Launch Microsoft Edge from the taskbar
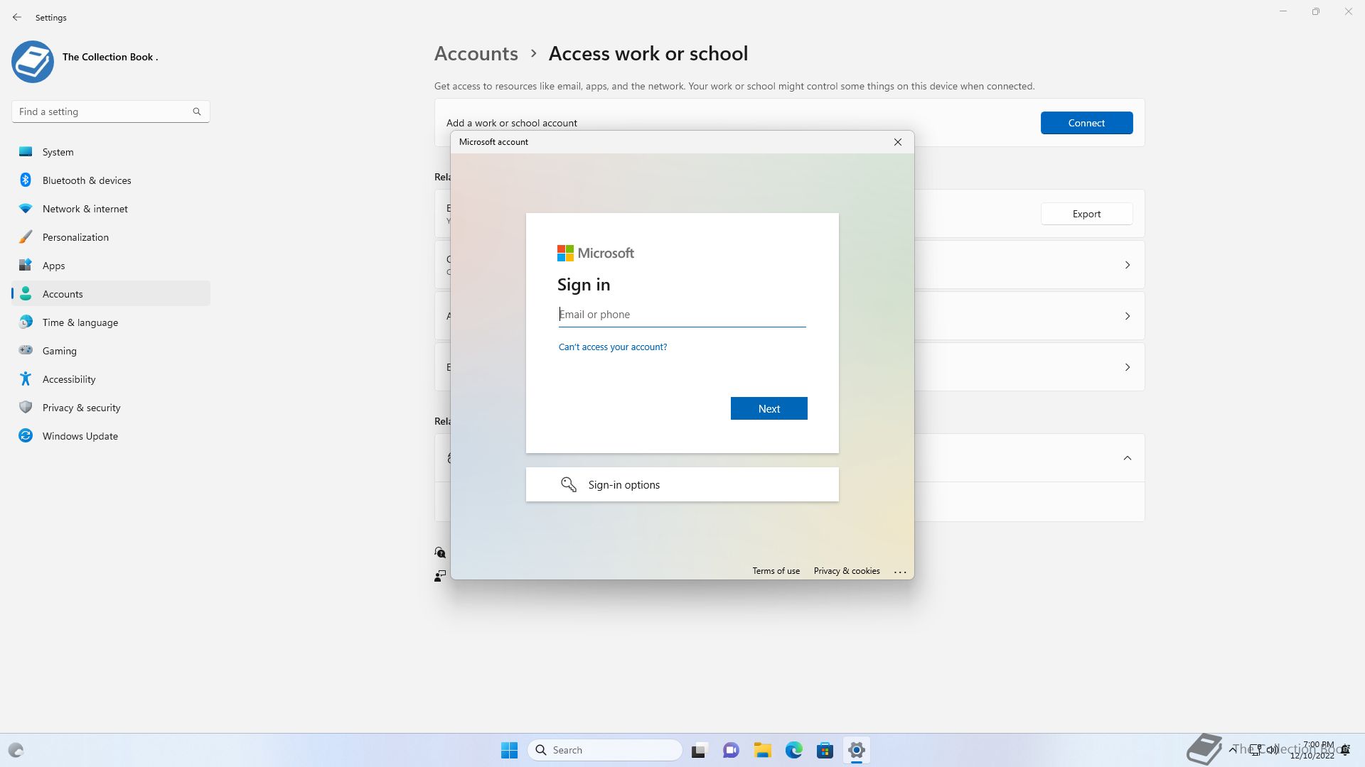Viewport: 1365px width, 767px height. [794, 750]
